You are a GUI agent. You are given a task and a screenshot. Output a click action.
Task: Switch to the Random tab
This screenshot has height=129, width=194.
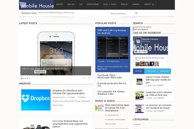click(165, 71)
